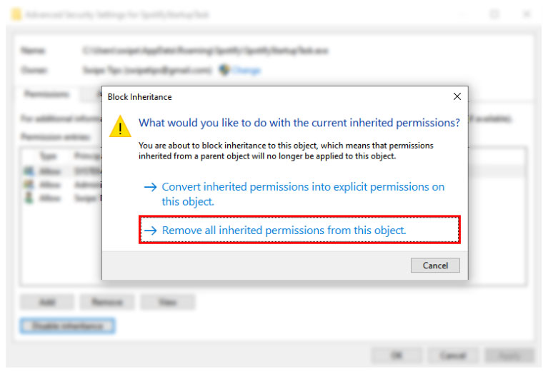The width and height of the screenshot is (548, 374).
Task: Select the Administrators entry's group icon
Action: (29, 184)
